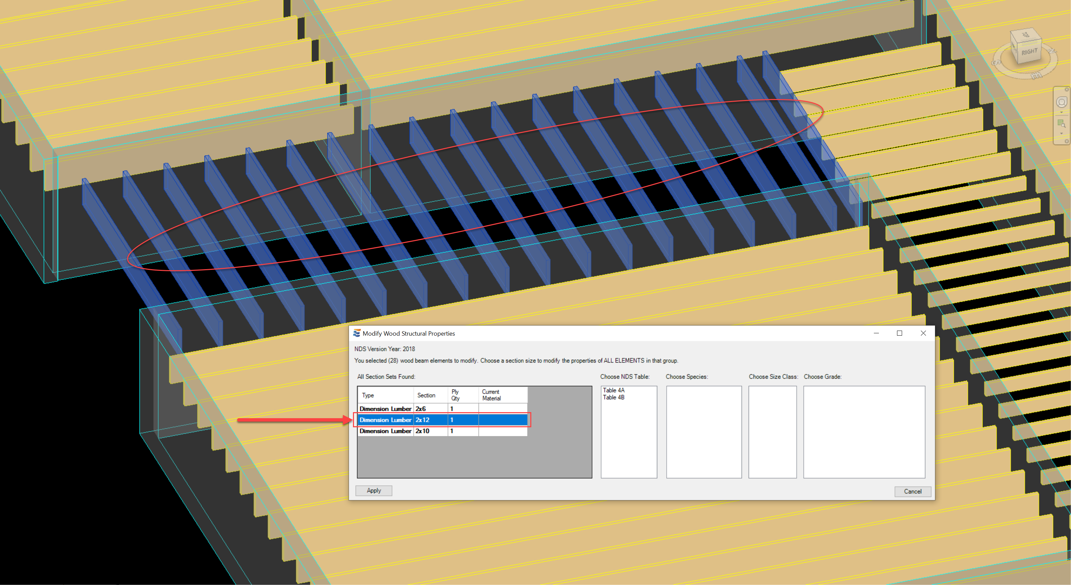Image resolution: width=1071 pixels, height=585 pixels.
Task: Click the Ply Qty column header
Action: [x=463, y=395]
